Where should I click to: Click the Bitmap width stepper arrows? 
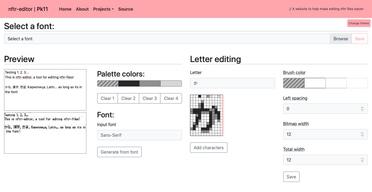point(362,134)
